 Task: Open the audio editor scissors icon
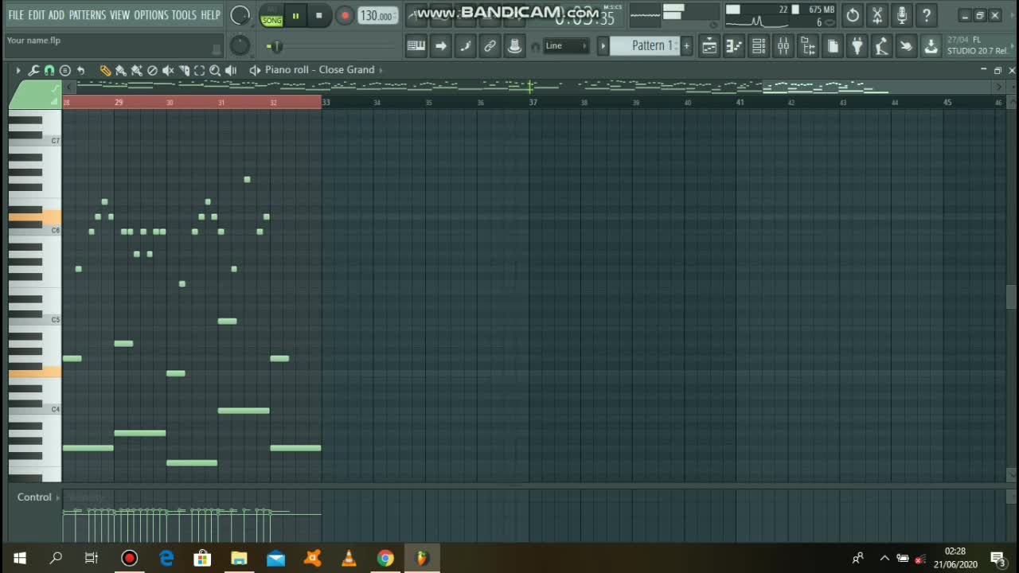coord(877,15)
